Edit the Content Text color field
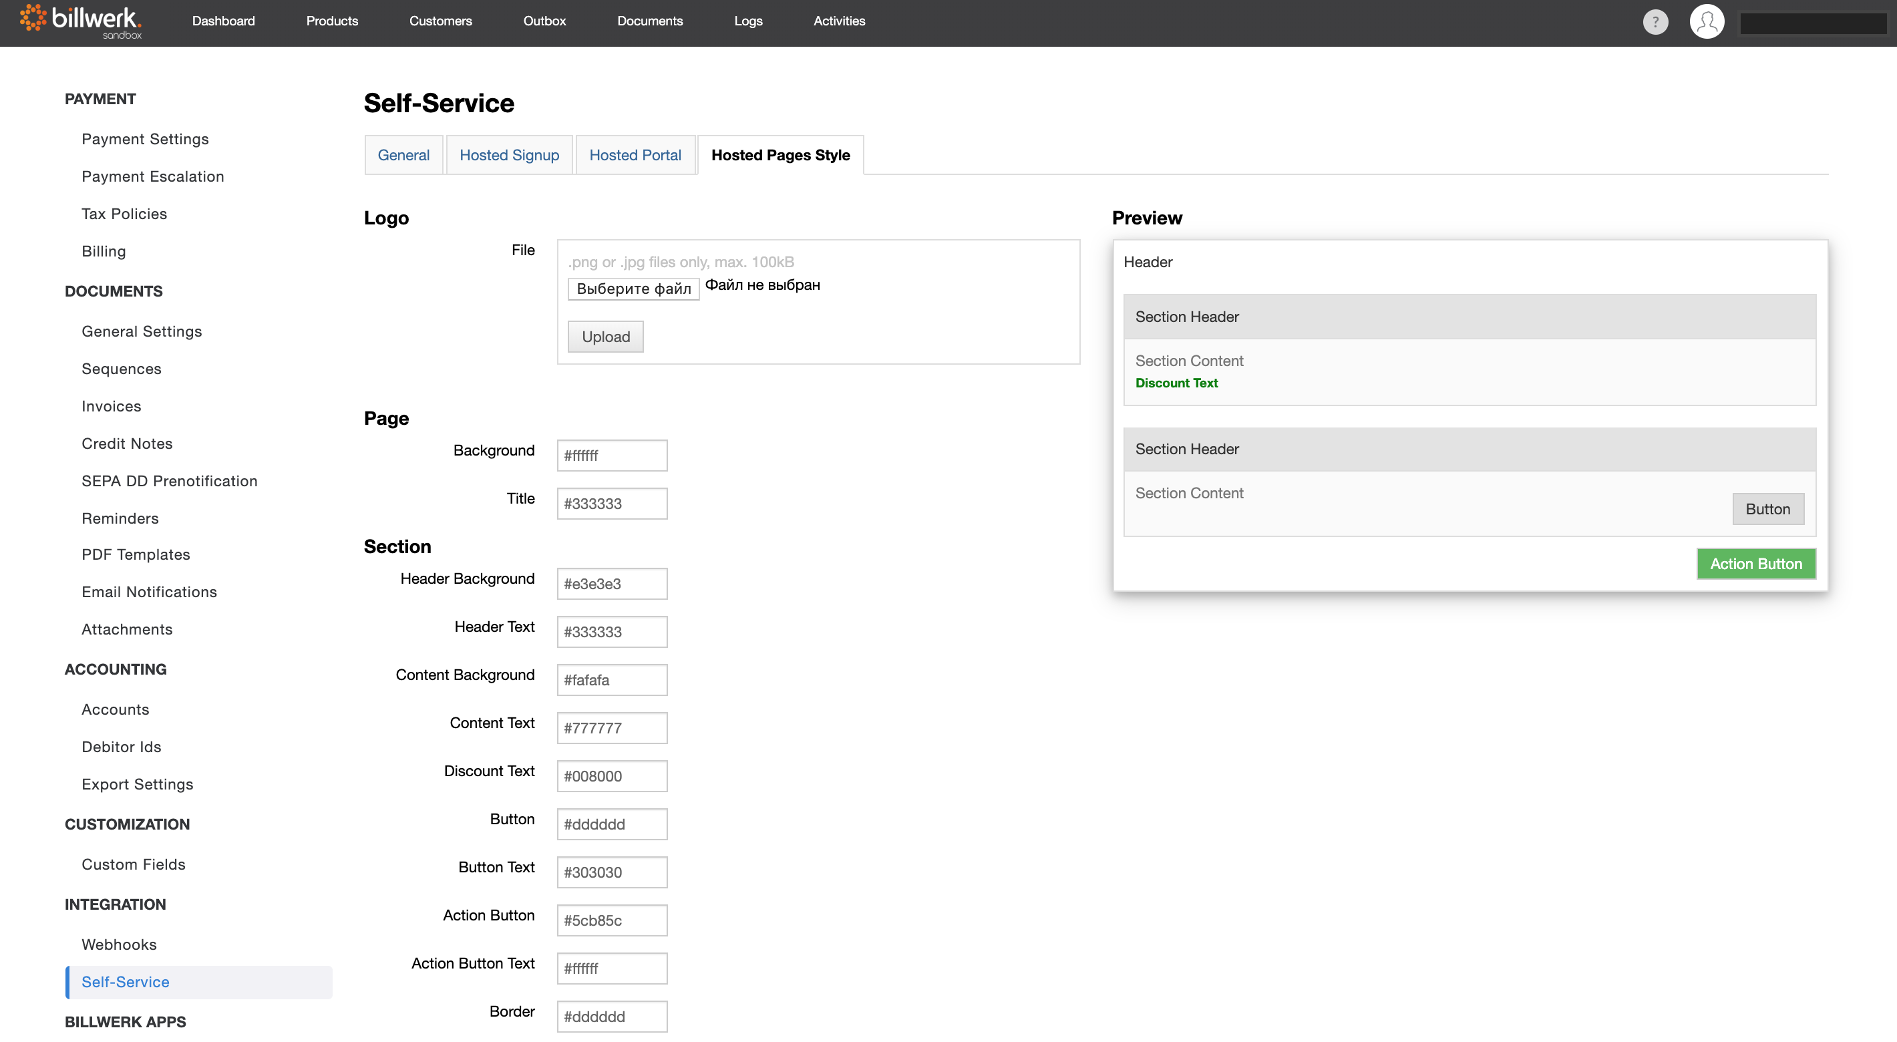The height and width of the screenshot is (1042, 1897). 611,728
